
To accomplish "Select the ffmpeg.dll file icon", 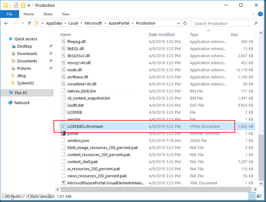I will (63, 41).
